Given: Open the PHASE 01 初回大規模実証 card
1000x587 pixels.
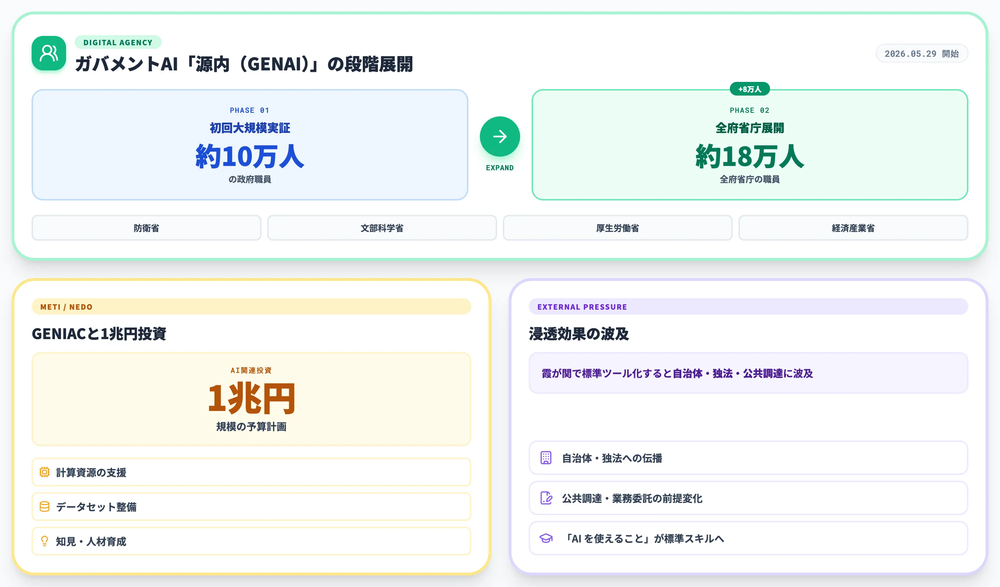Looking at the screenshot, I should click(x=250, y=145).
